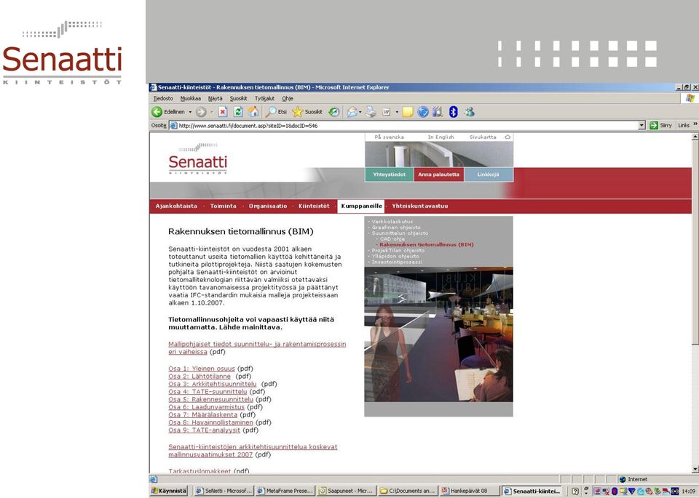The width and height of the screenshot is (699, 498).
Task: Click the page scrollbar up arrow
Action: (x=695, y=137)
